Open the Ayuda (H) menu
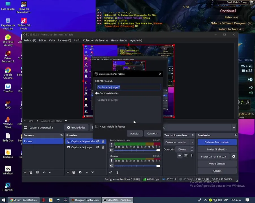Screen dimensions: 255x203 pyautogui.click(x=136, y=40)
